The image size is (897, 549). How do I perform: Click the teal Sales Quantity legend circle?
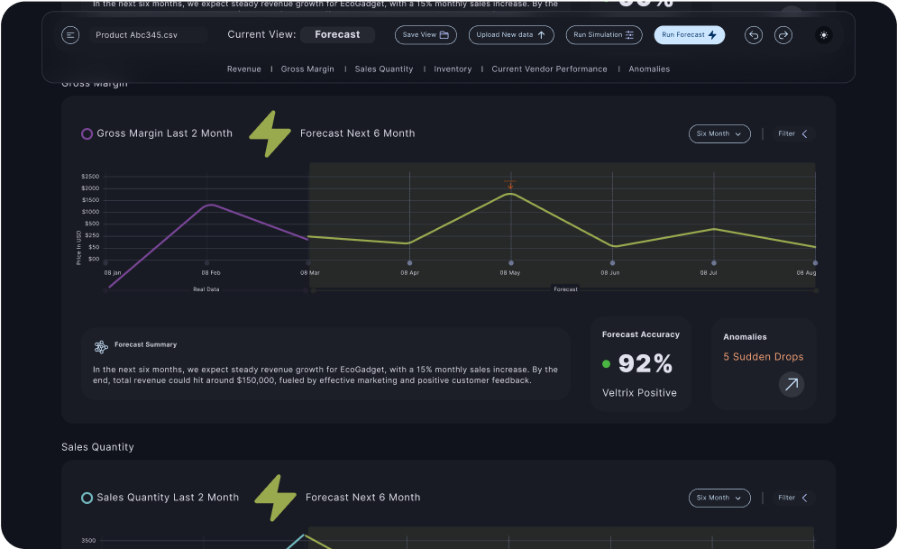tap(87, 499)
